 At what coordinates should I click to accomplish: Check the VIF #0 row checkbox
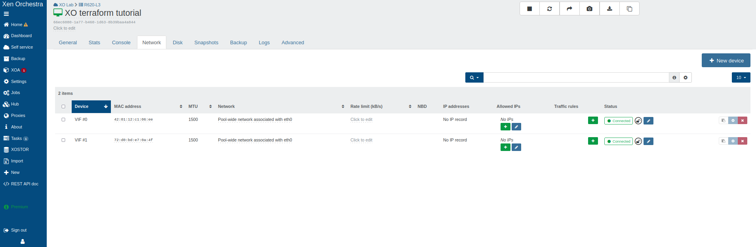63,119
